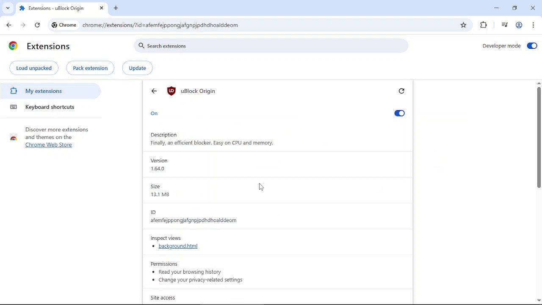This screenshot has width=542, height=305.
Task: Open My extensions in sidebar
Action: pos(50,91)
